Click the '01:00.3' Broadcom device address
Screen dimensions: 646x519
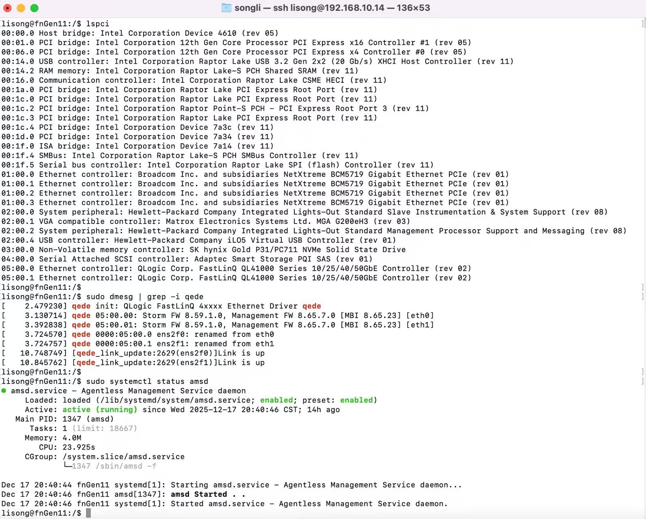point(18,202)
